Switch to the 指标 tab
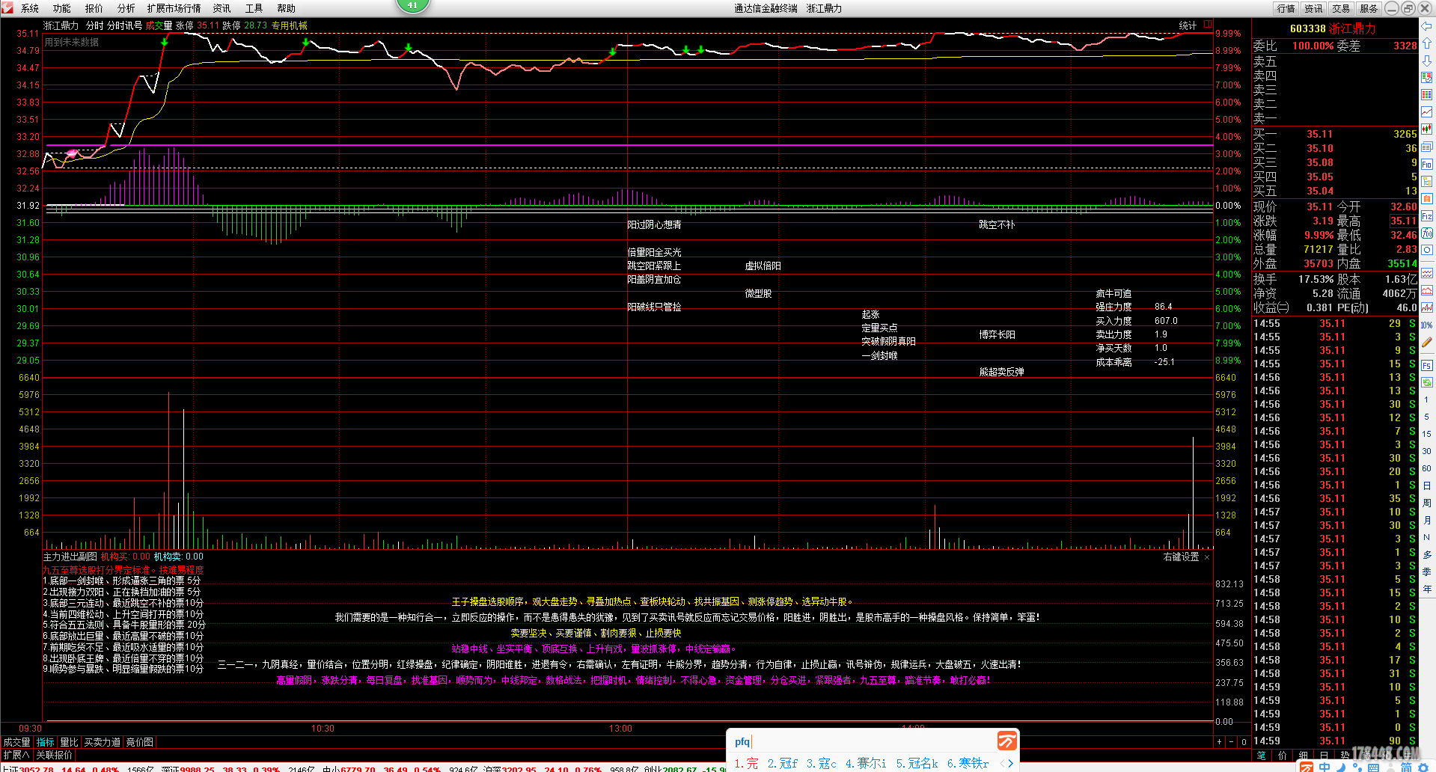The image size is (1436, 772). pyautogui.click(x=45, y=742)
